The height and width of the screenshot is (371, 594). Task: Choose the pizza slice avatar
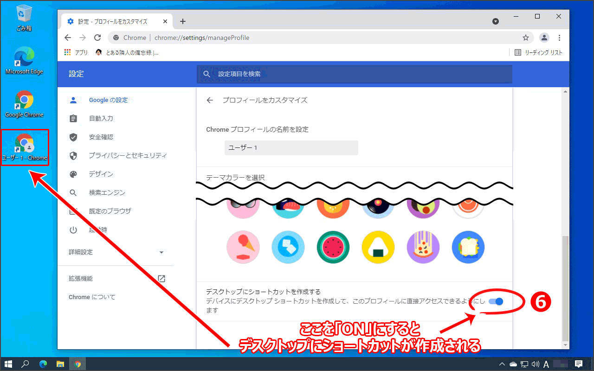point(423,247)
